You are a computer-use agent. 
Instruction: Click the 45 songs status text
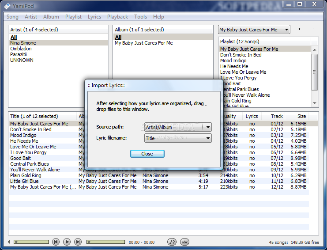tap(278, 242)
